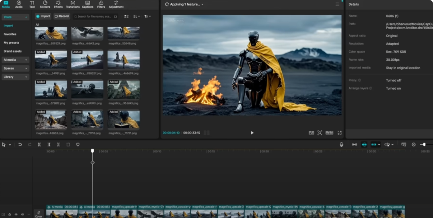433x218 pixels.
Task: Switch to the Audio tab
Action: [19, 4]
